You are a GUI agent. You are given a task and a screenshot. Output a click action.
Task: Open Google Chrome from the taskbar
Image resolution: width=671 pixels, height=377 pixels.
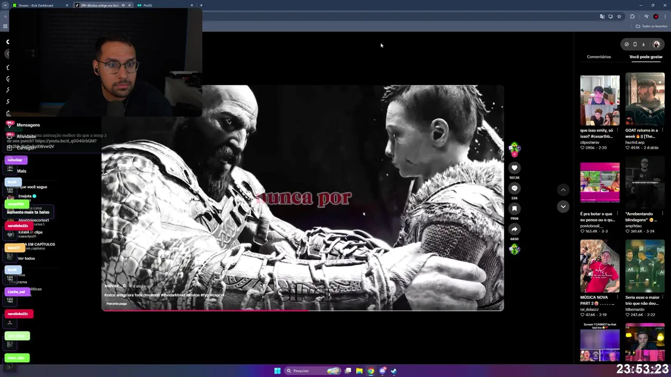[371, 371]
